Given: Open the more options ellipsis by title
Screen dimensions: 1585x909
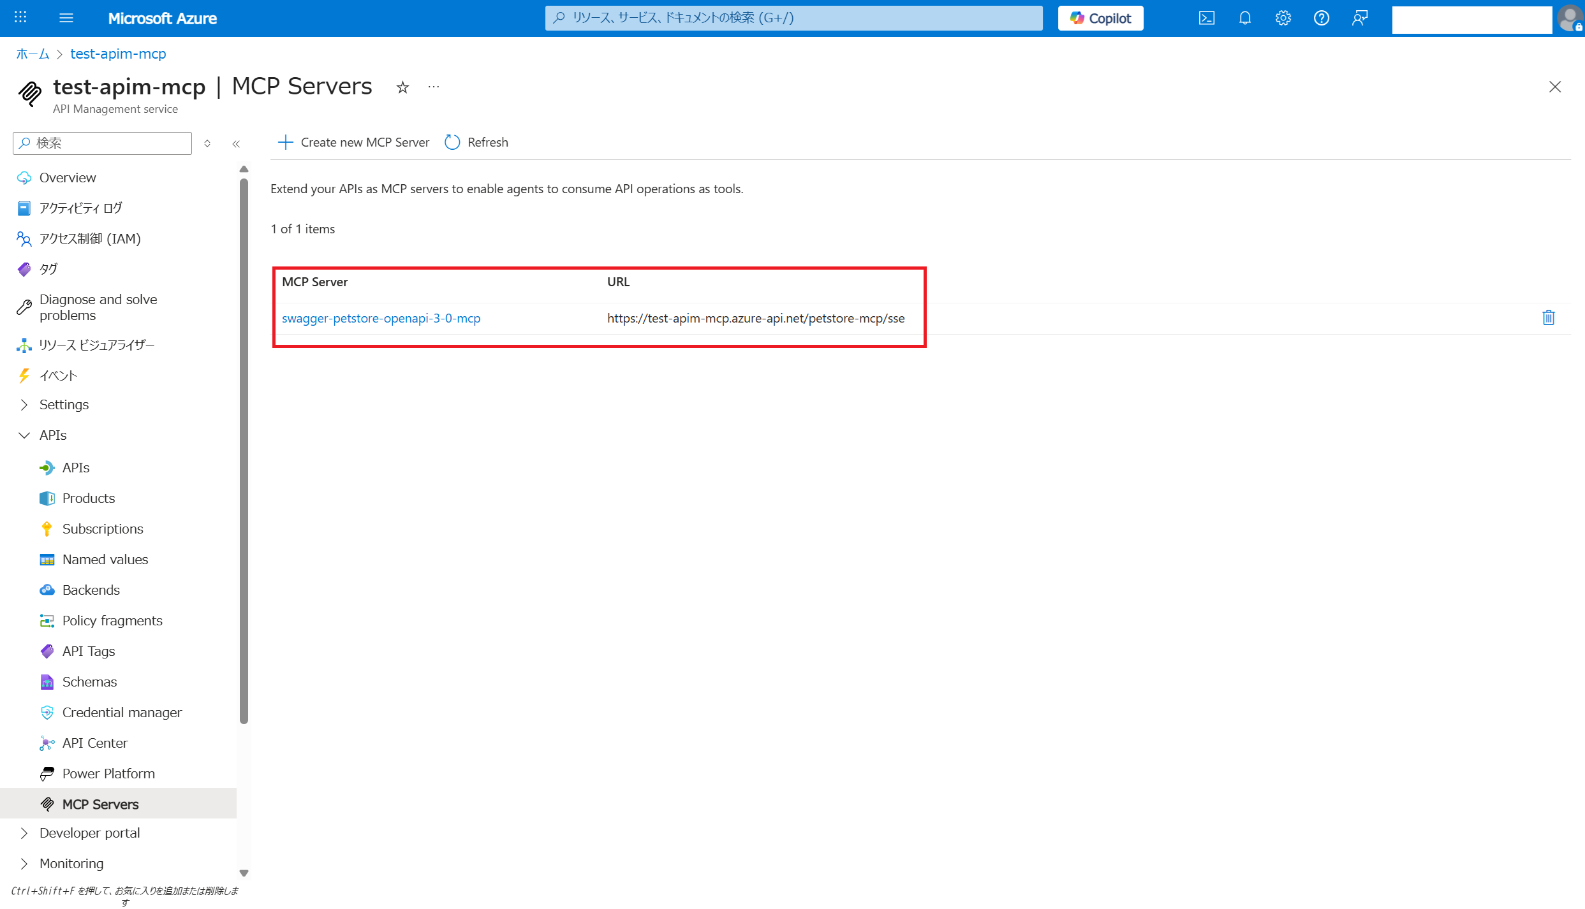Looking at the screenshot, I should 434,87.
